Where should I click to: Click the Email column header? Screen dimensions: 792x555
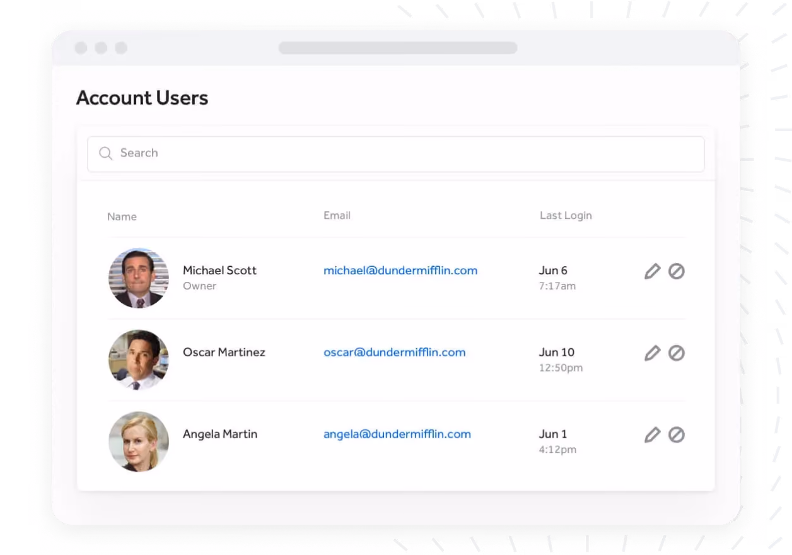337,216
